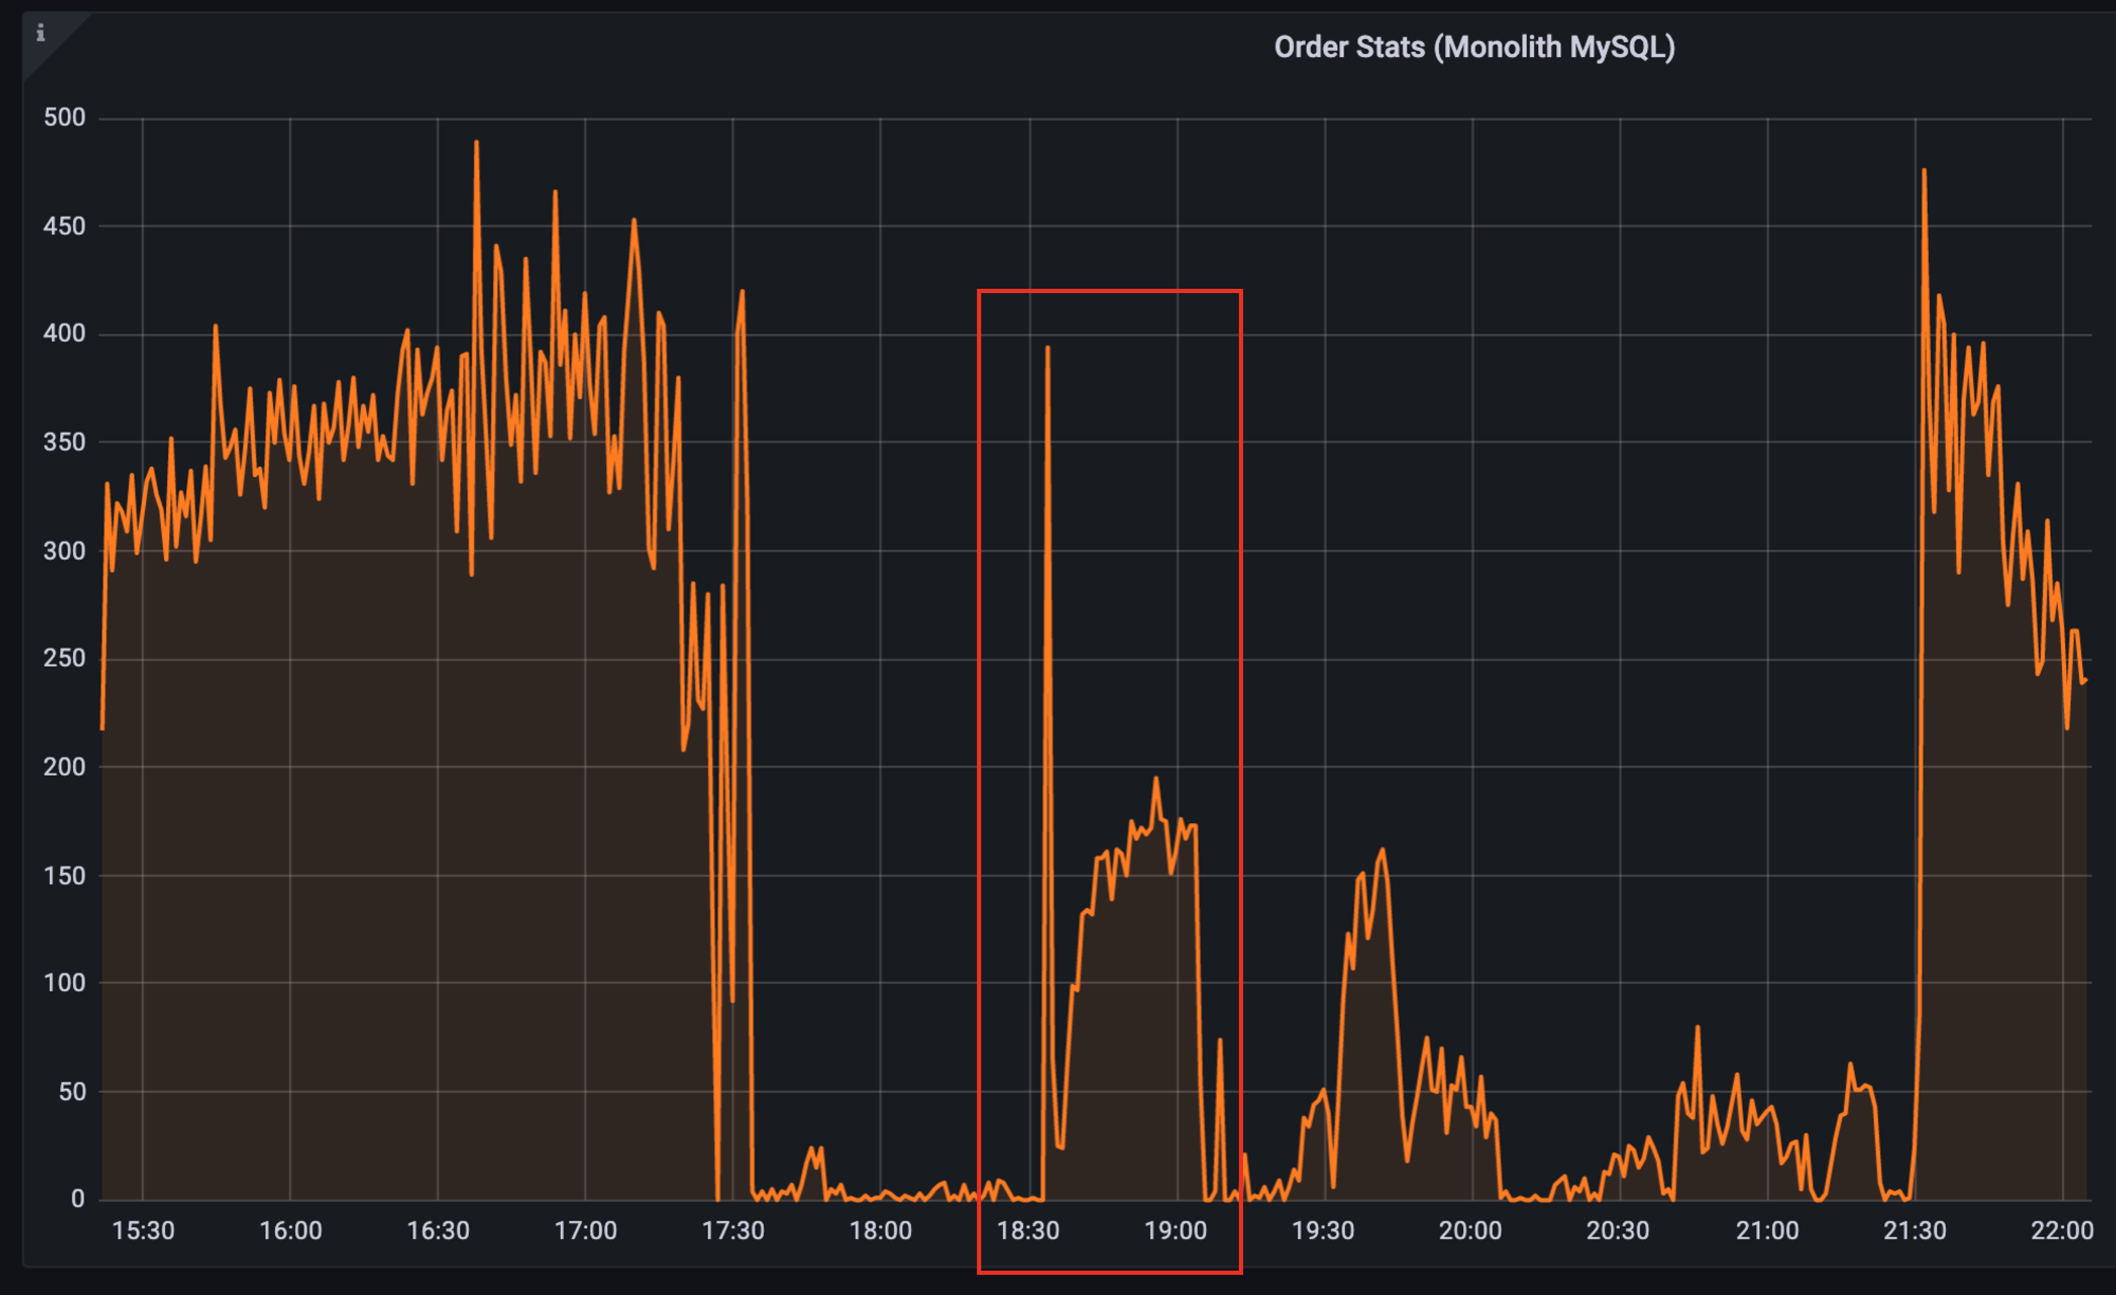Click the 0 y-axis value
2116x1295 pixels.
point(78,1199)
